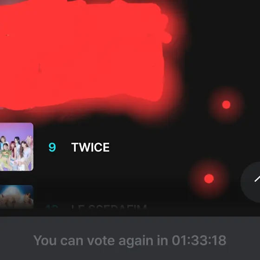Click the white diagonal arrow inside the circle
Viewport: 260px width, 260px height.
[257, 179]
